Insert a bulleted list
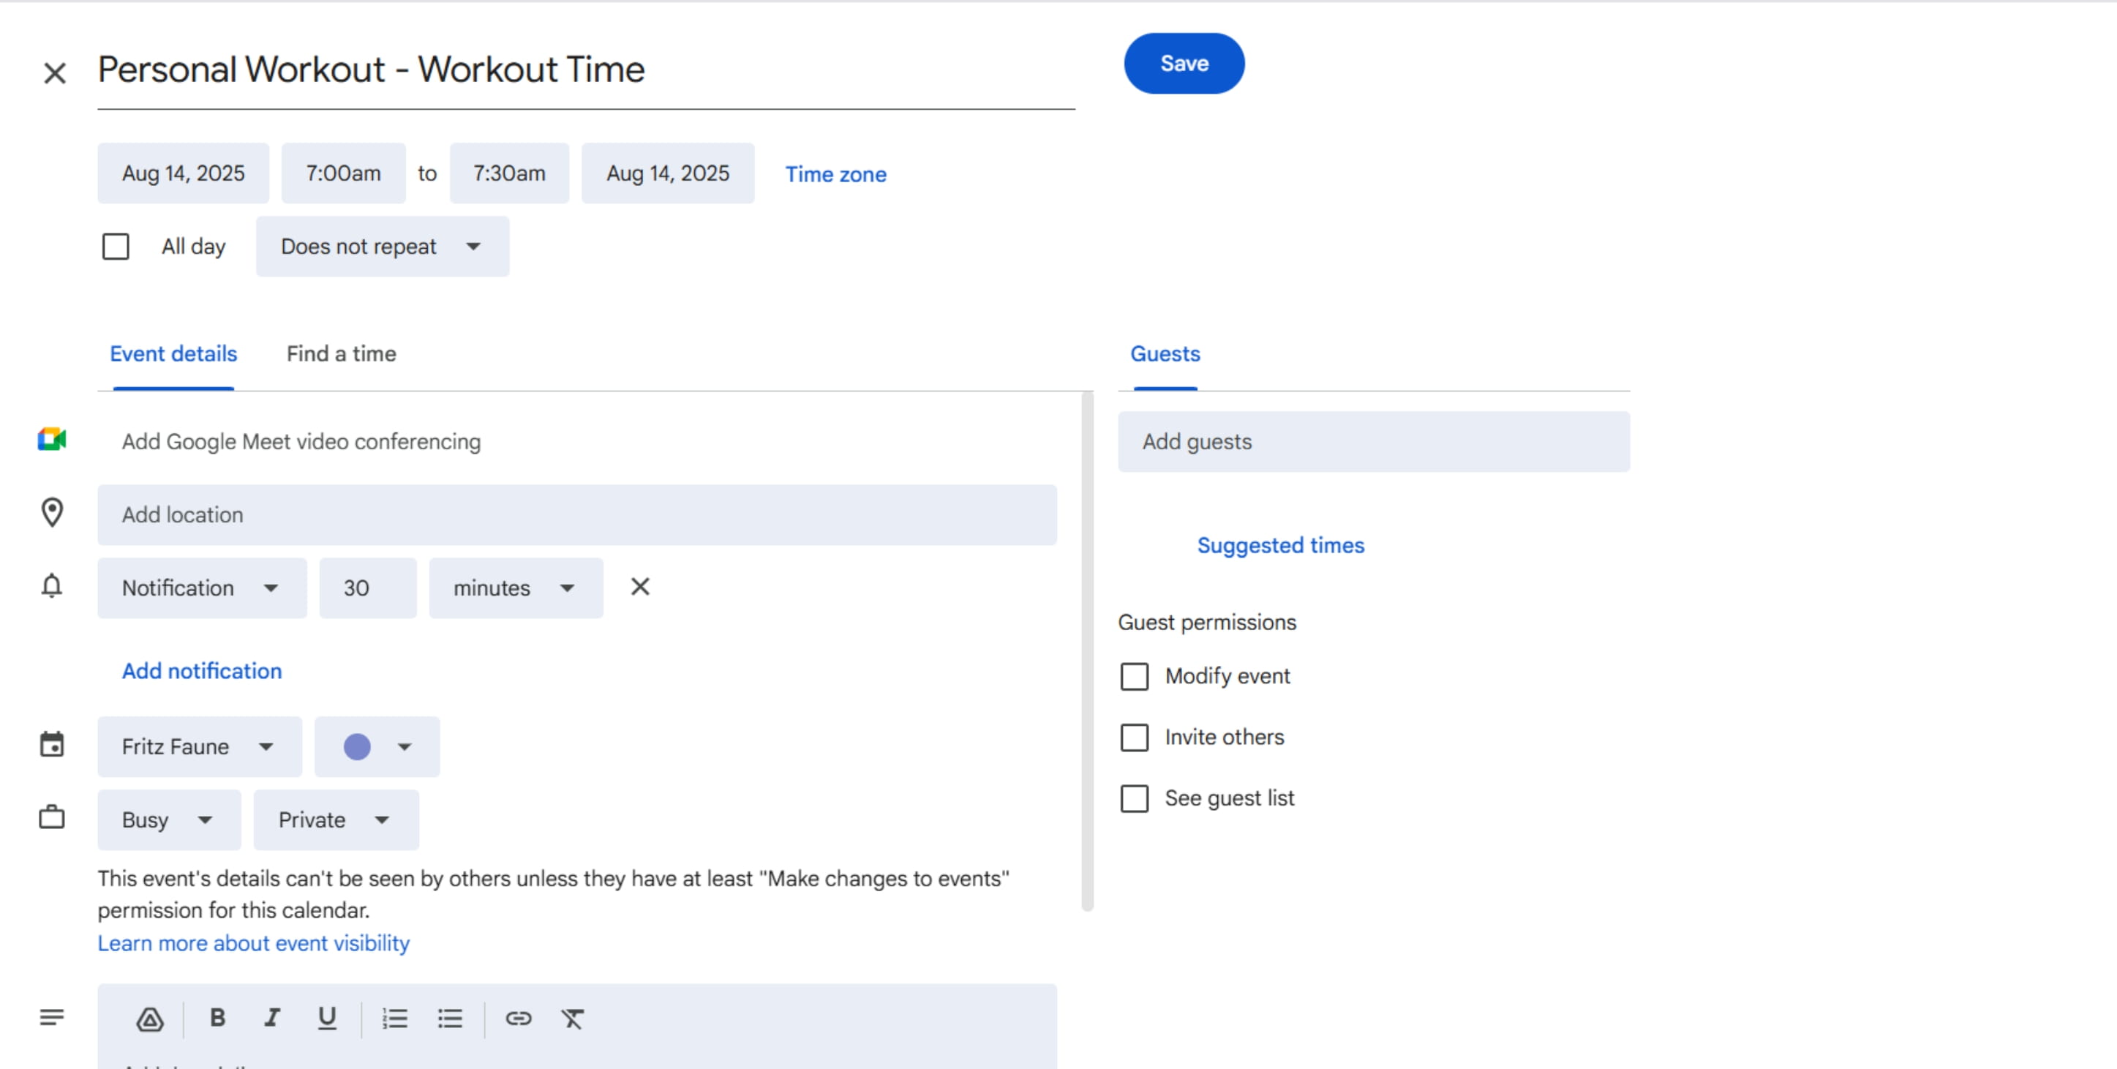The image size is (2117, 1069). coord(450,1019)
